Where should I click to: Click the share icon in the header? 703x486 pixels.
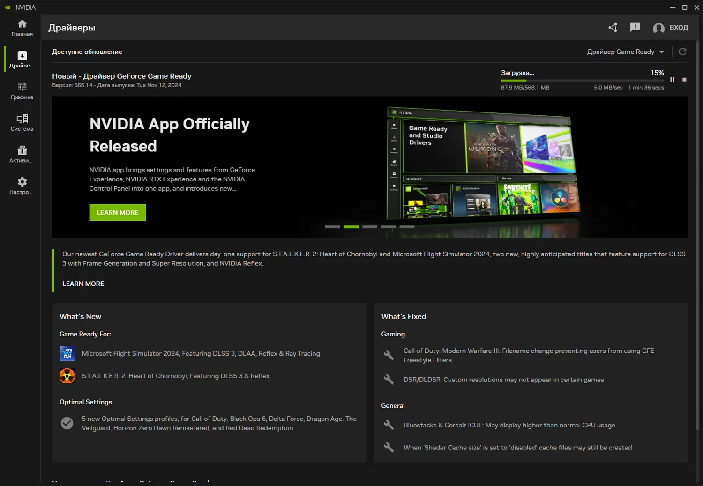tap(613, 28)
